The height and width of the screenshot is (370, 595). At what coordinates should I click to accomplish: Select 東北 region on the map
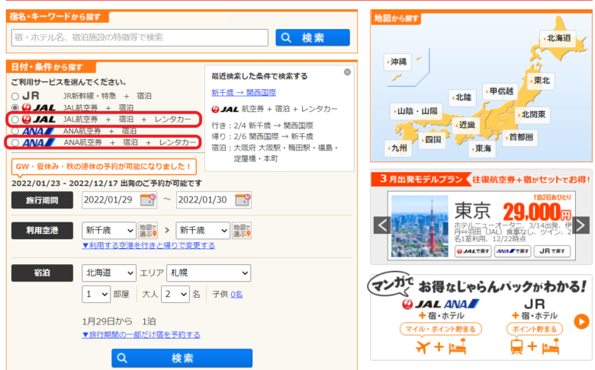pos(541,81)
